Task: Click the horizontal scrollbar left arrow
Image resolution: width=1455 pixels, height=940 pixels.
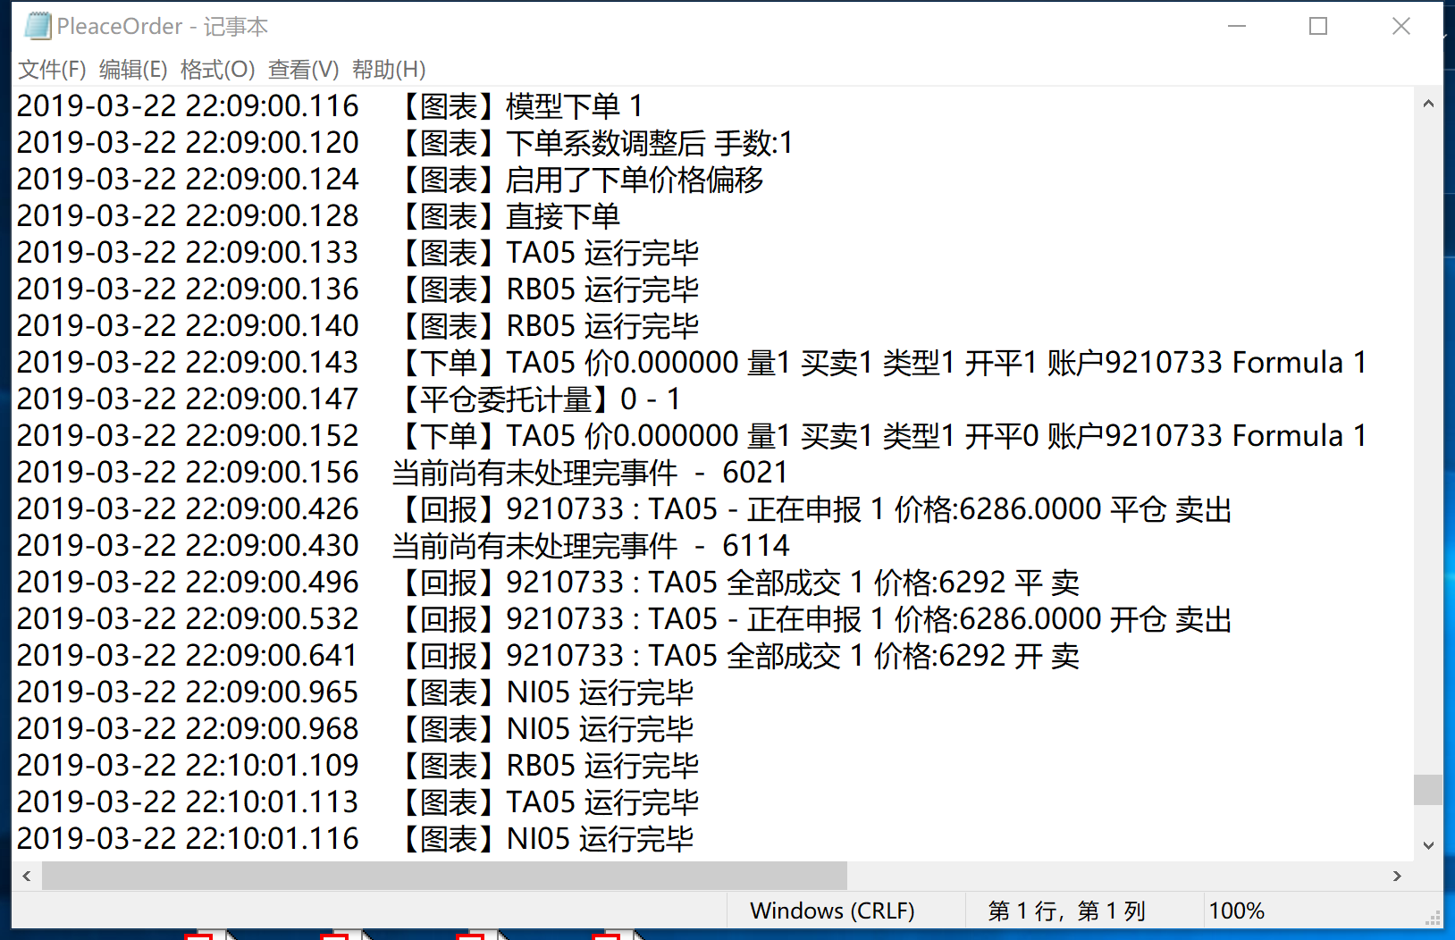Action: click(27, 876)
